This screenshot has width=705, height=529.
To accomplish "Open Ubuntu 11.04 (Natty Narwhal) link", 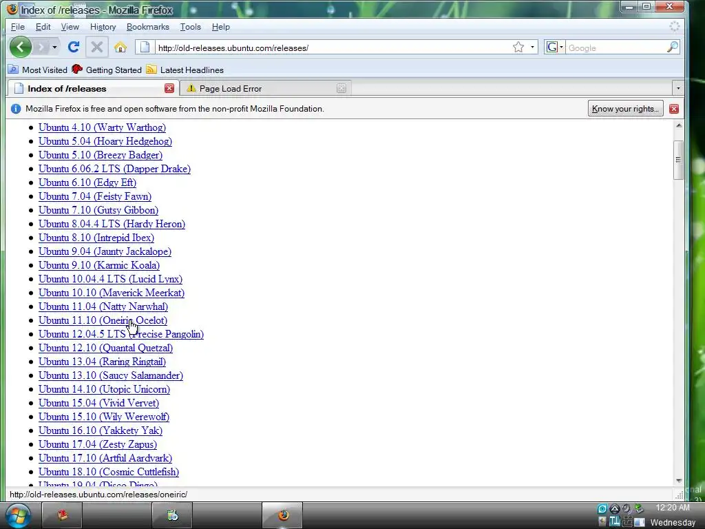I will click(103, 307).
